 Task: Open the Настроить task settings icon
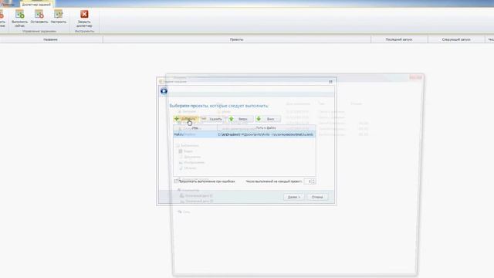(x=59, y=17)
